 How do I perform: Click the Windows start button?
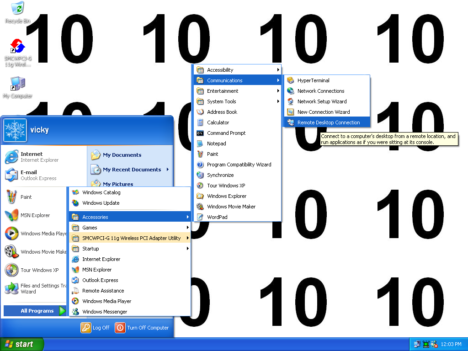click(x=21, y=345)
